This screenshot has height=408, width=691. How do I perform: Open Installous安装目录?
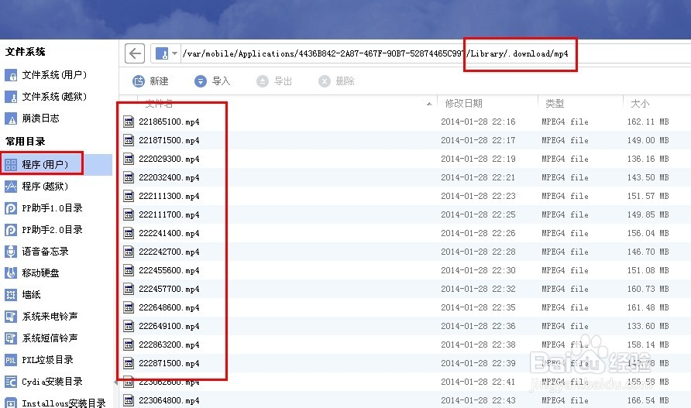point(56,403)
